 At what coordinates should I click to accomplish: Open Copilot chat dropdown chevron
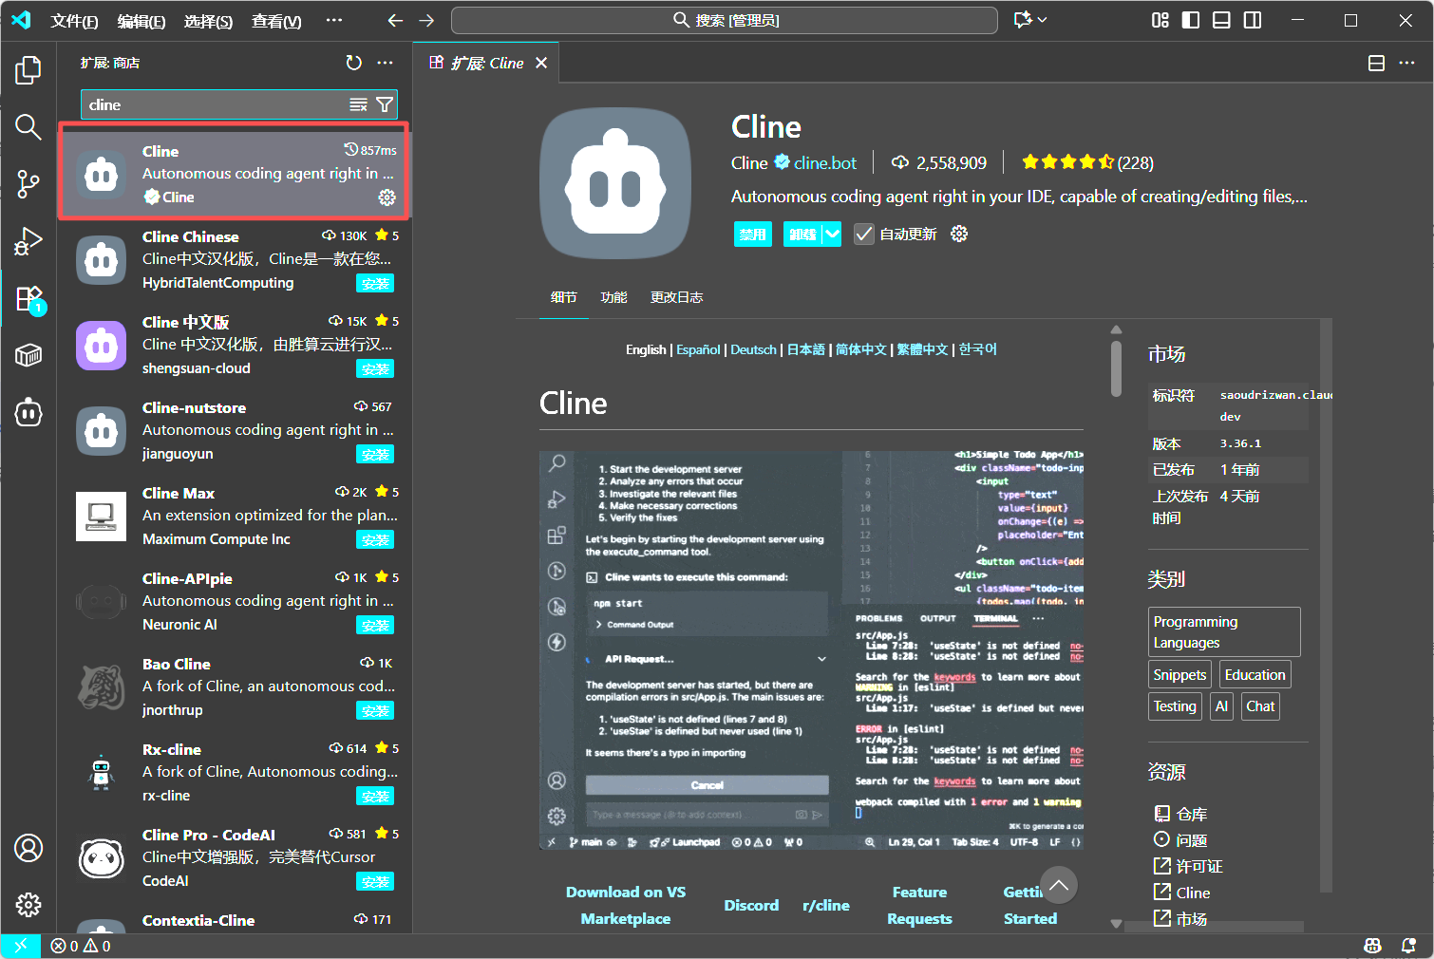click(x=1043, y=20)
